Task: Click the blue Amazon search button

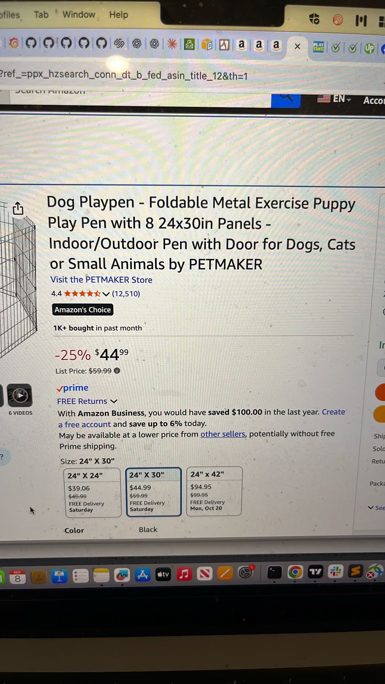Action: [286, 99]
